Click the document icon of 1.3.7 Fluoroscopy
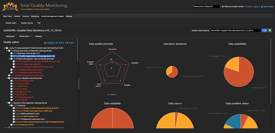The width and height of the screenshot is (275, 133). pos(11,97)
